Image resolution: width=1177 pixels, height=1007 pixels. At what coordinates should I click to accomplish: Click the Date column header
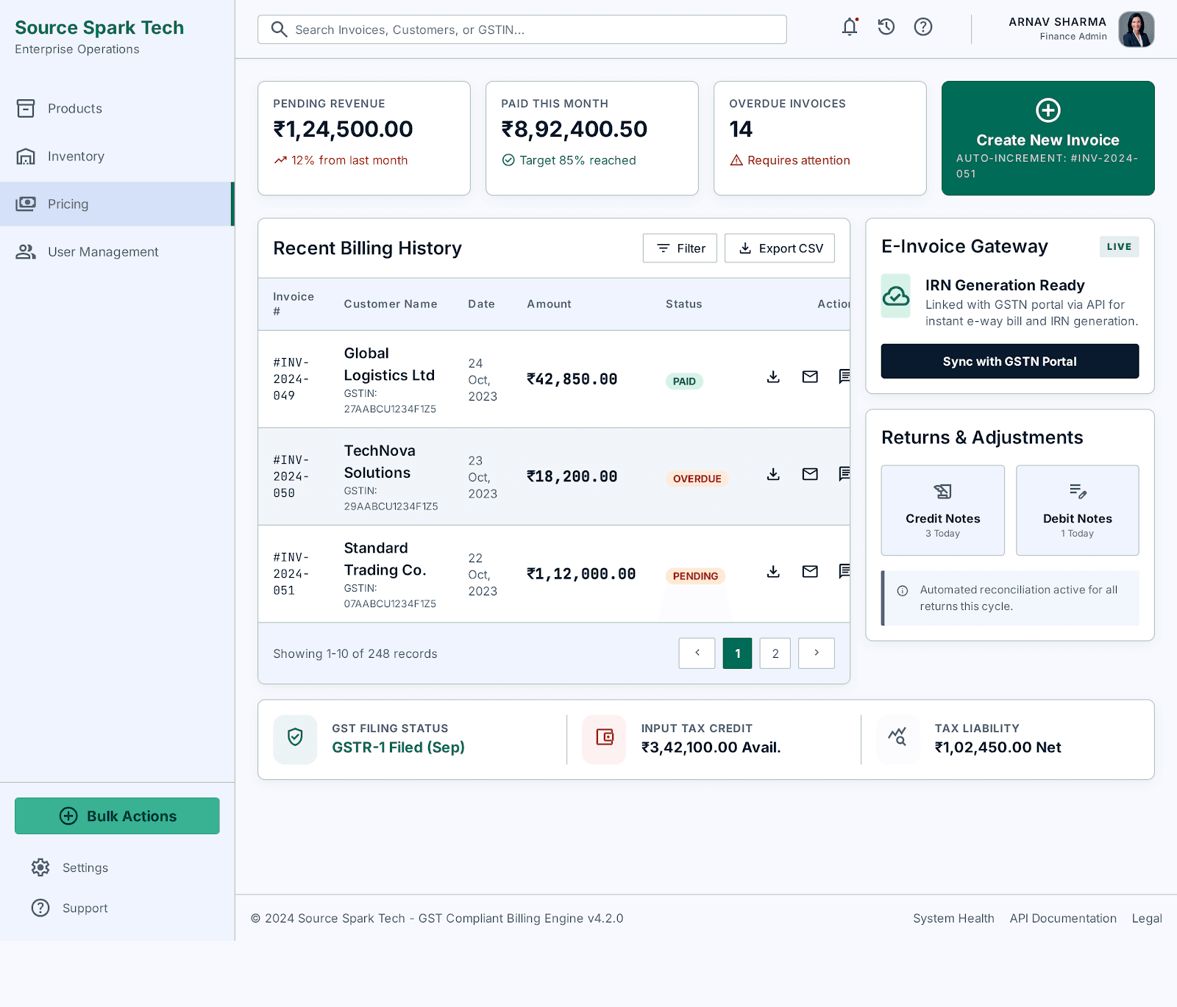tap(481, 304)
